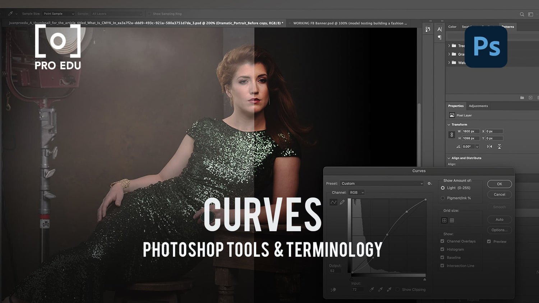
Task: Switch to the Adjustments tab
Action: pyautogui.click(x=478, y=106)
